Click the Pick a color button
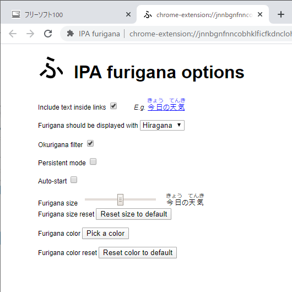 pyautogui.click(x=105, y=234)
